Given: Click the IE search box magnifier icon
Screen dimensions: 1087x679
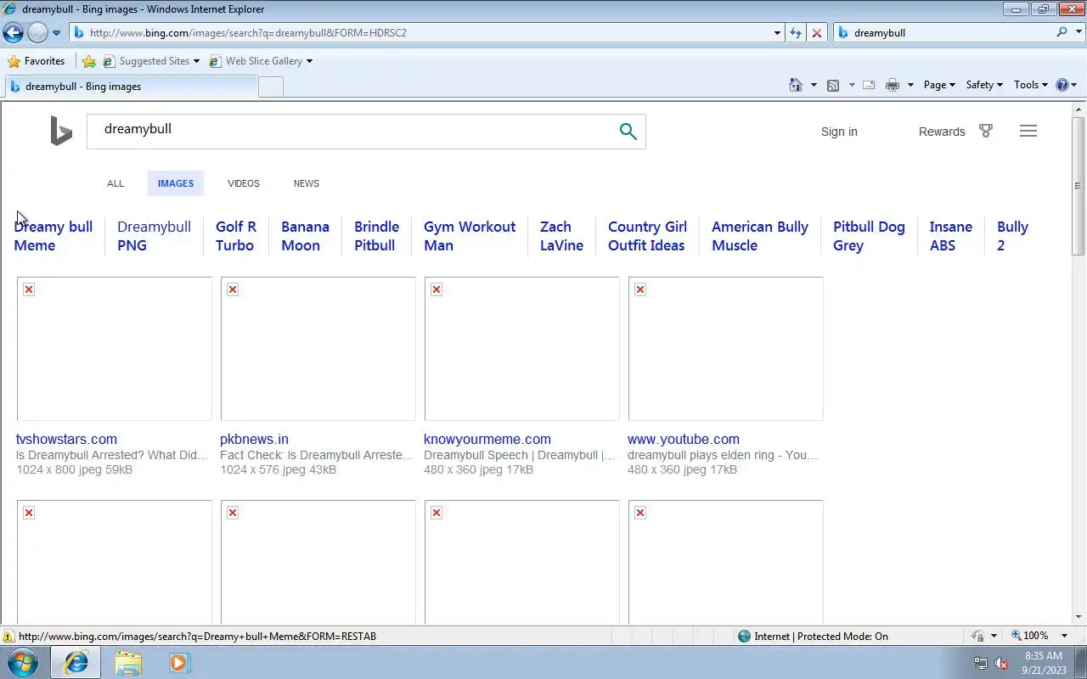Looking at the screenshot, I should (1062, 32).
